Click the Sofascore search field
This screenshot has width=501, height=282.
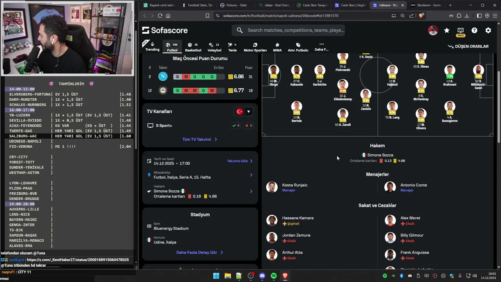click(x=288, y=30)
